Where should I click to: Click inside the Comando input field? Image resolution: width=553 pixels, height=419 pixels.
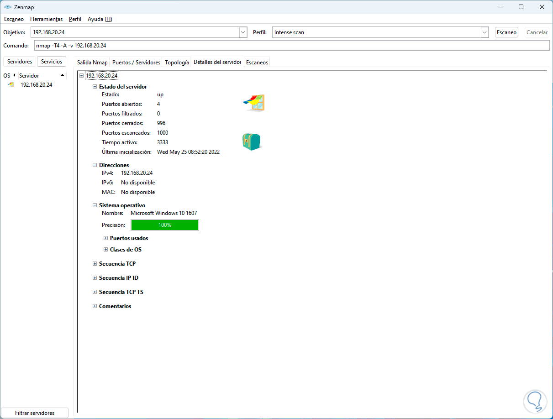(x=291, y=46)
